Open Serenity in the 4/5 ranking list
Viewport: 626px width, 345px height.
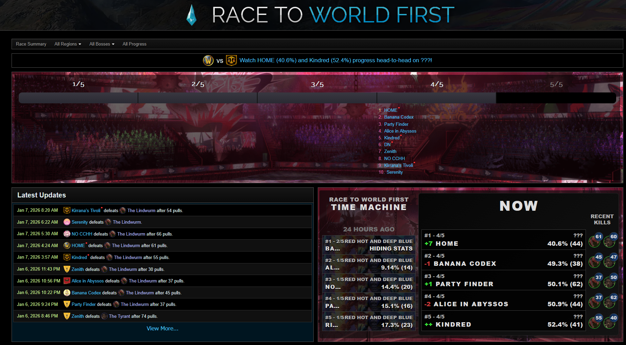click(395, 172)
